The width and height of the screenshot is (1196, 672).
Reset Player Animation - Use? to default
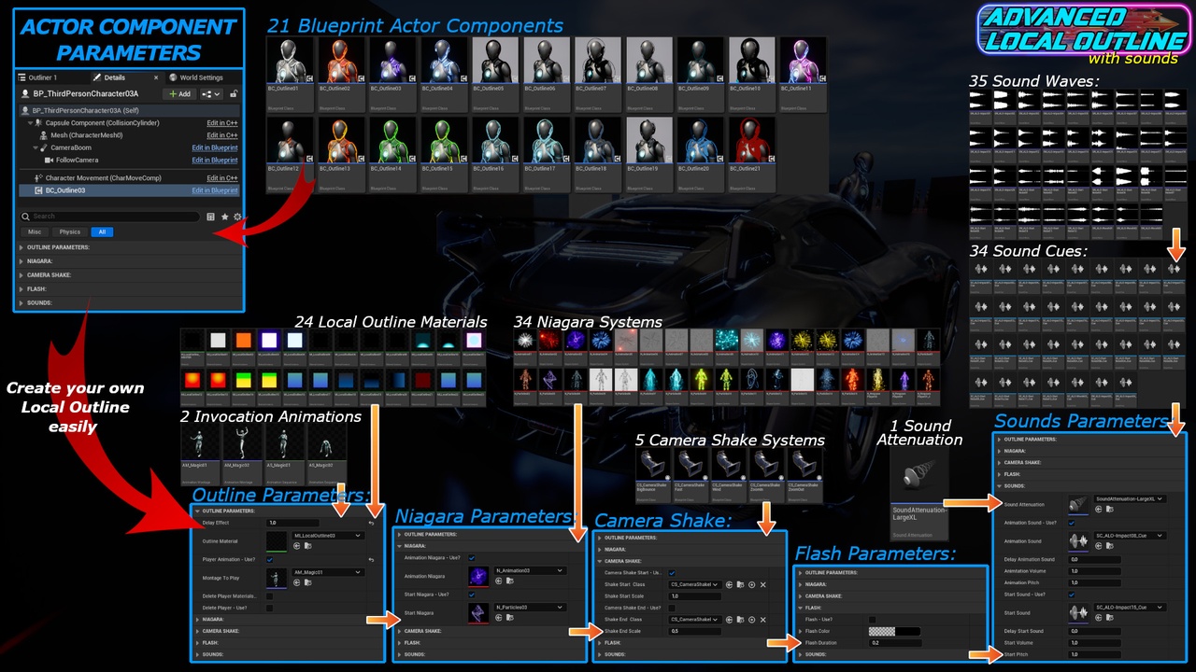(371, 560)
